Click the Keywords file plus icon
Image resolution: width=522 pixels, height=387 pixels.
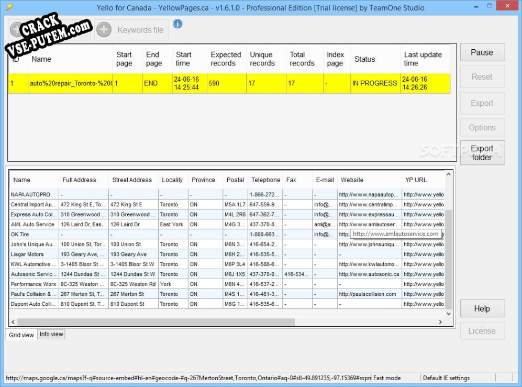pyautogui.click(x=104, y=30)
